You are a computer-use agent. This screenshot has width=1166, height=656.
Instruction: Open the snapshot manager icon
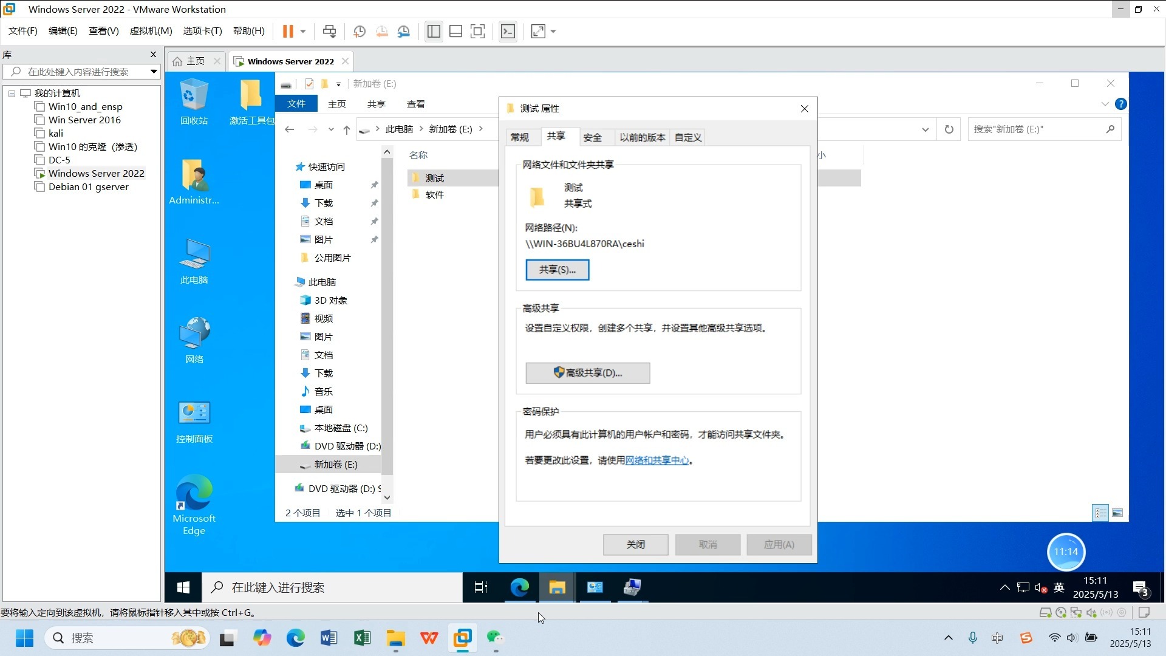(404, 32)
